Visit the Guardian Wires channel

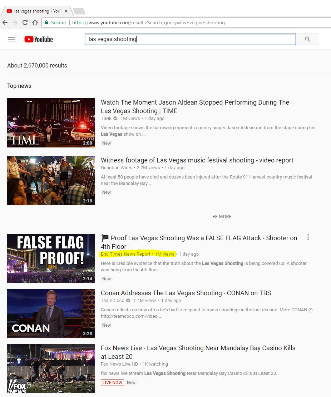tap(116, 167)
